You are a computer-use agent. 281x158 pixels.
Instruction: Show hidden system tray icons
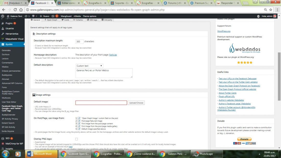point(259,154)
